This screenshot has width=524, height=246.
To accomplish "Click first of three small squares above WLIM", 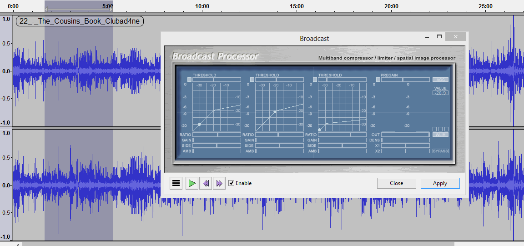I will (x=435, y=129).
